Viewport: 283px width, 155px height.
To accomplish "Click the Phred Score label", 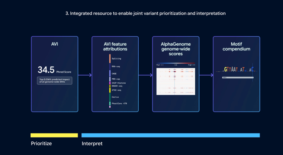I will click(64, 72).
